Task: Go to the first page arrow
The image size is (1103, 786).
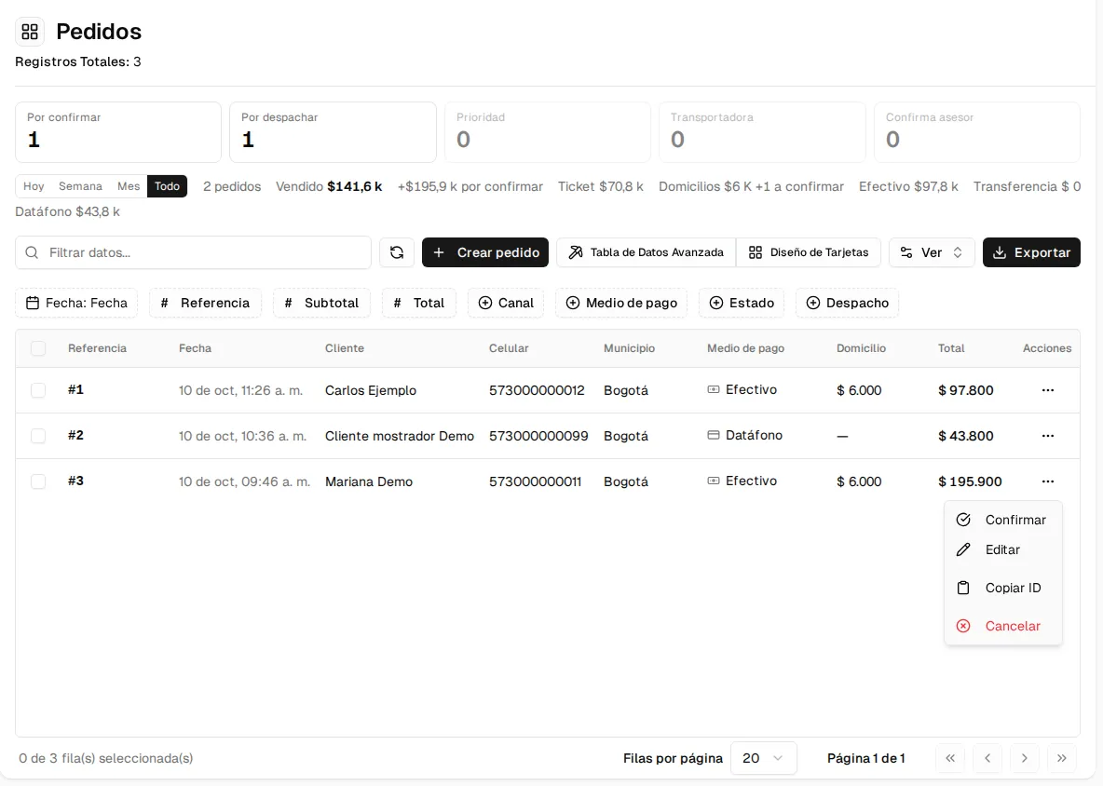Action: 950,758
